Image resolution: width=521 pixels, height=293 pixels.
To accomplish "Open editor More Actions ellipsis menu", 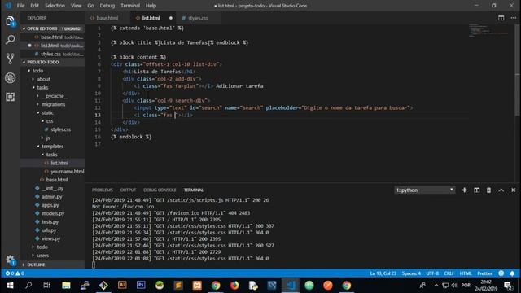I will 514,18.
